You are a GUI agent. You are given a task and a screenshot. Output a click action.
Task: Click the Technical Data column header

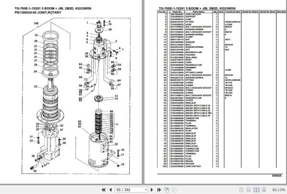point(232,11)
